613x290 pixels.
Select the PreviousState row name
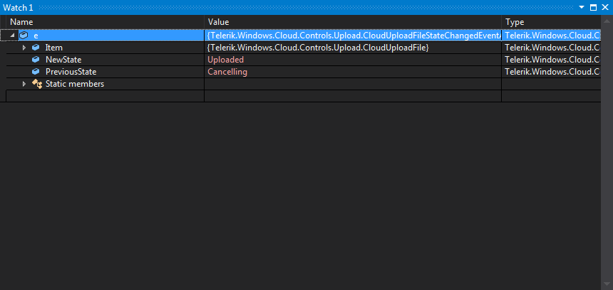(x=71, y=72)
